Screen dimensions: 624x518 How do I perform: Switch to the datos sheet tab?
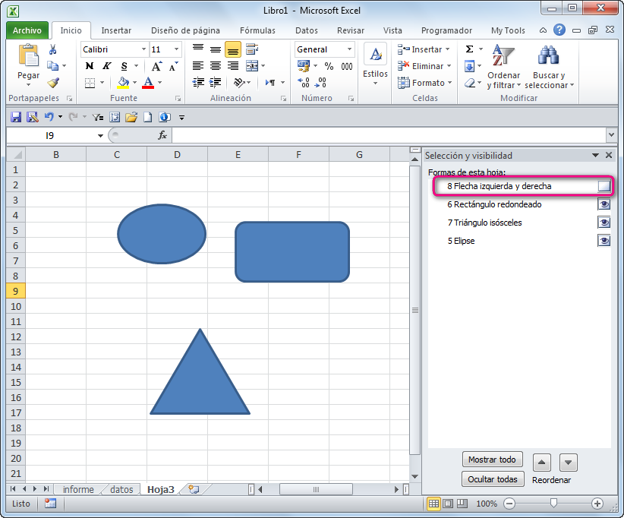pos(120,489)
